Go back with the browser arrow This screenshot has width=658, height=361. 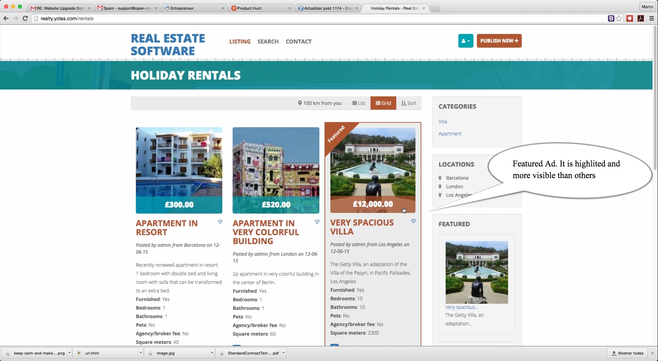[6, 19]
